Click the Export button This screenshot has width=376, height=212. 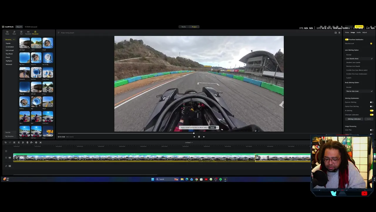(x=359, y=27)
